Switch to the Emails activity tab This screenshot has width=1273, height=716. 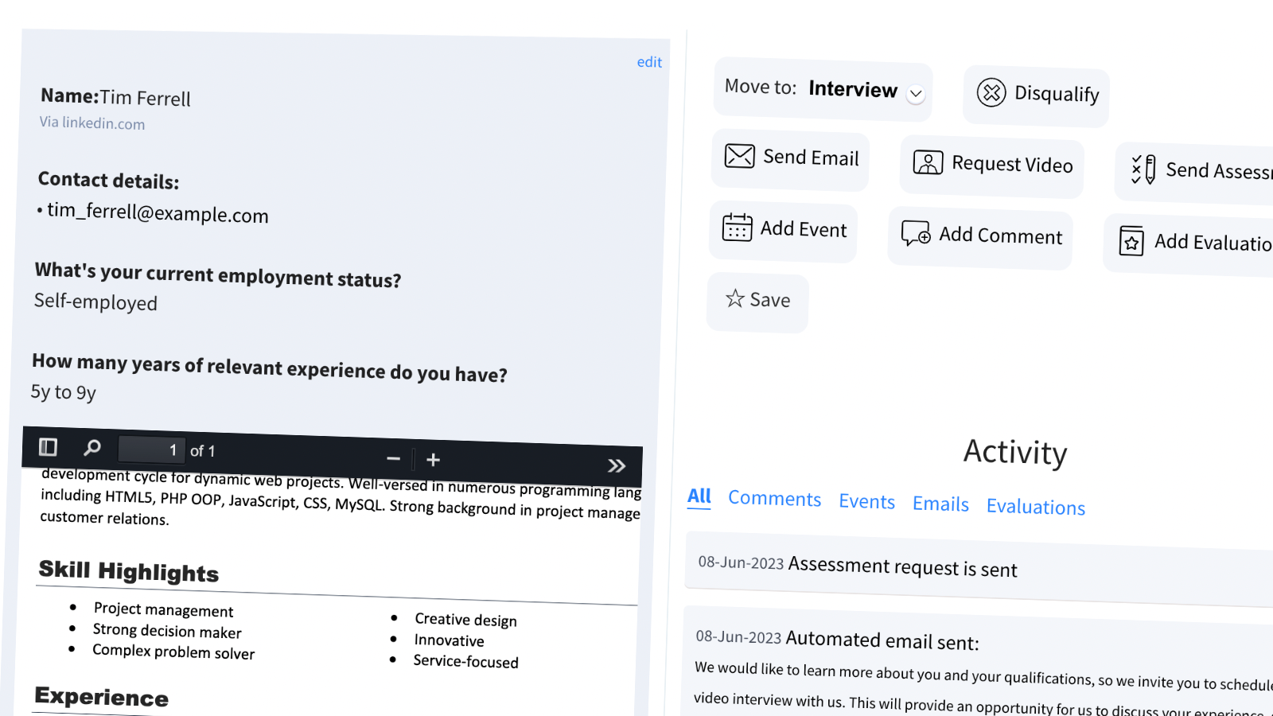point(940,504)
